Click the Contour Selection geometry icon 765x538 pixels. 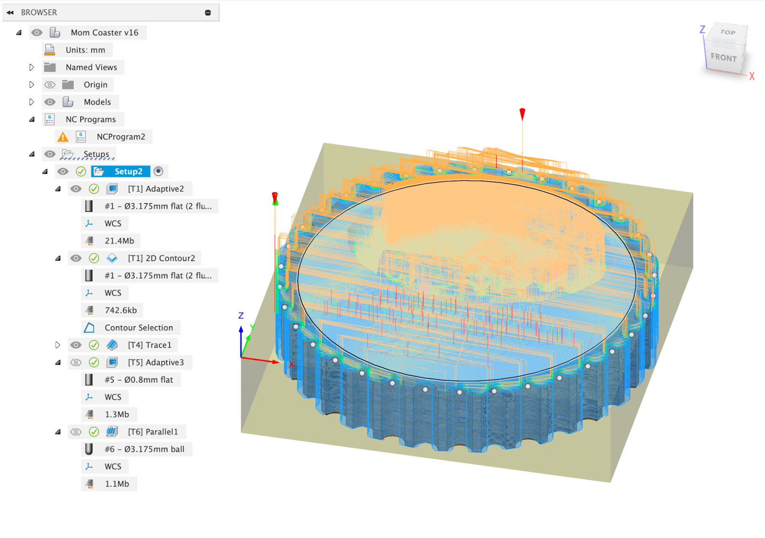point(89,328)
